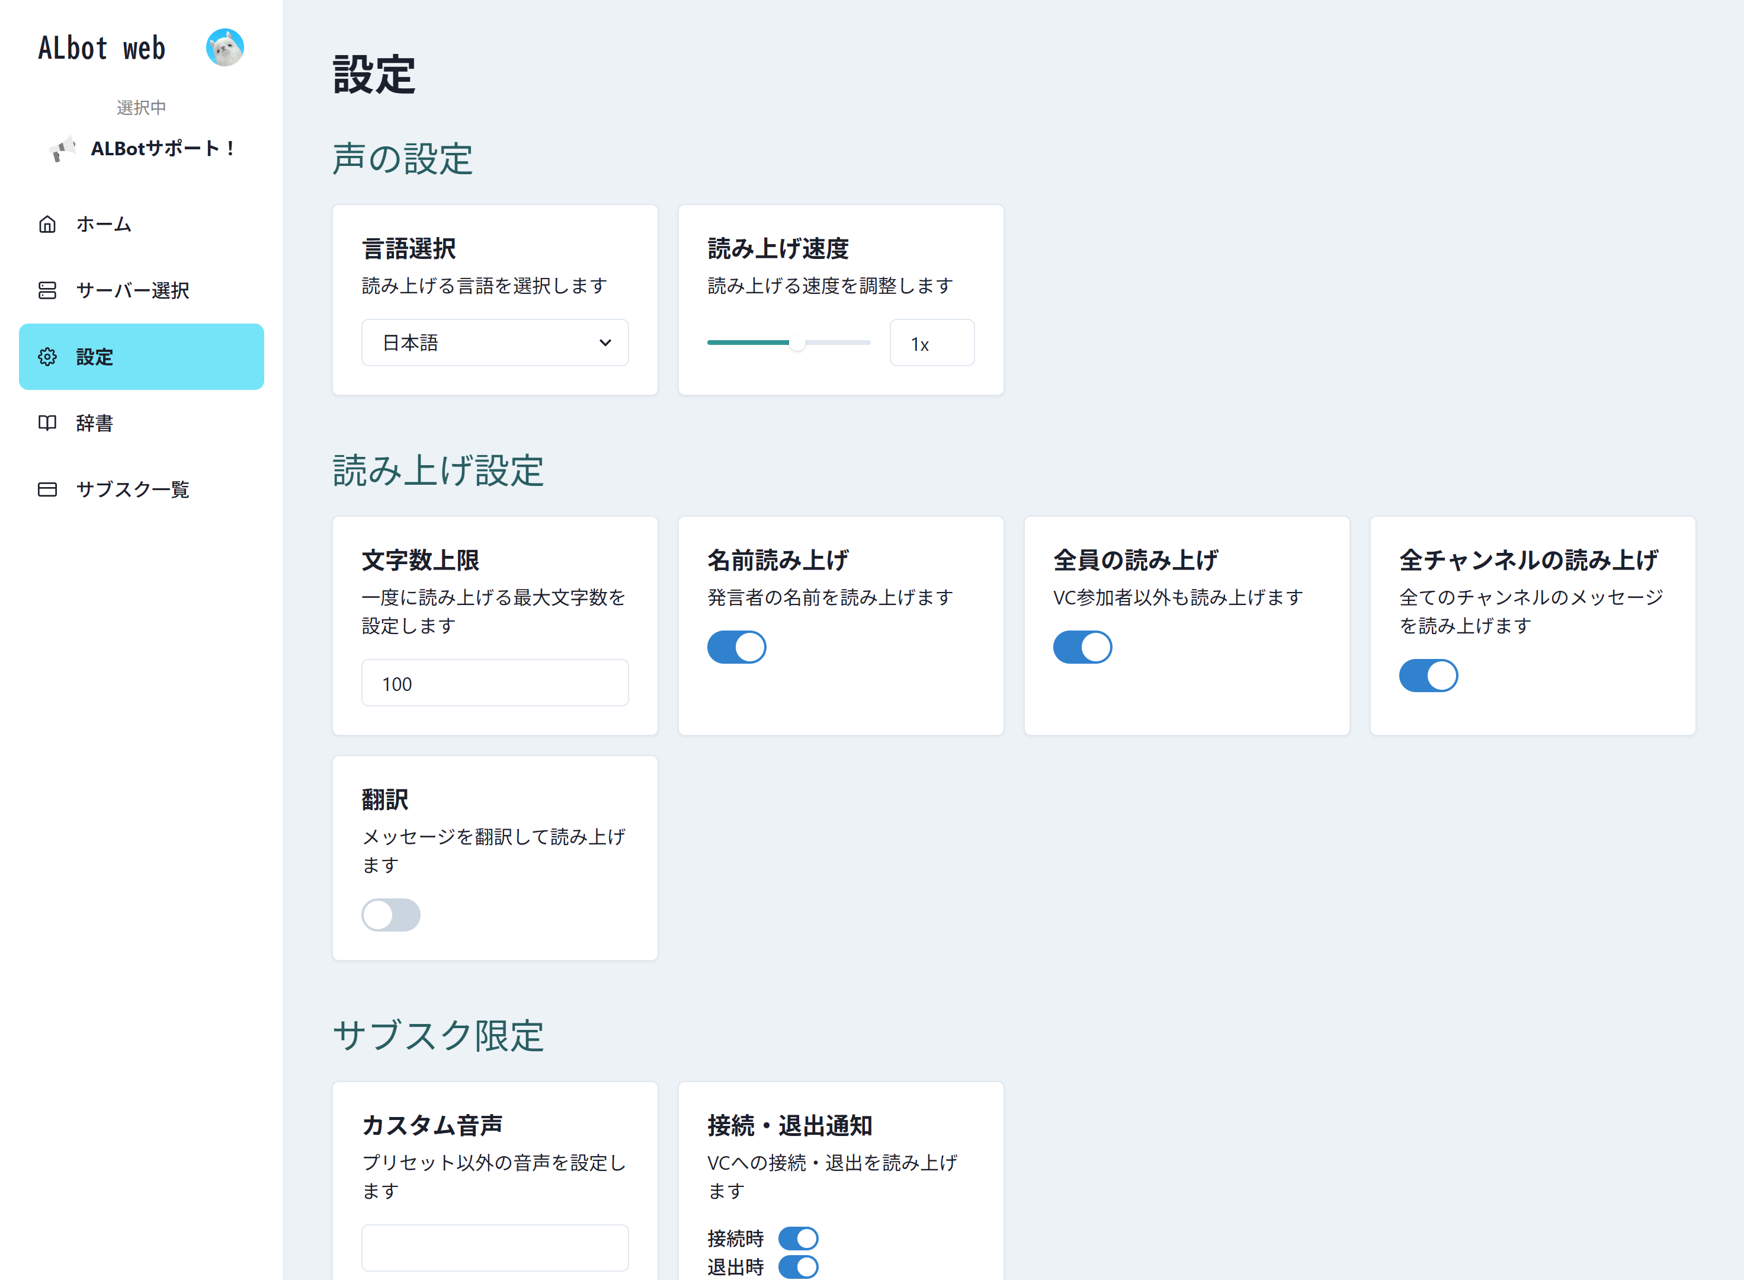The image size is (1744, 1280).
Task: Toggle the 接続時 notification switch
Action: (x=799, y=1237)
